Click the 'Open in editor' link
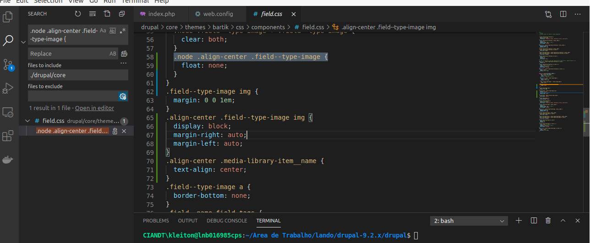Viewport: 590px width, 243px height. 94,108
